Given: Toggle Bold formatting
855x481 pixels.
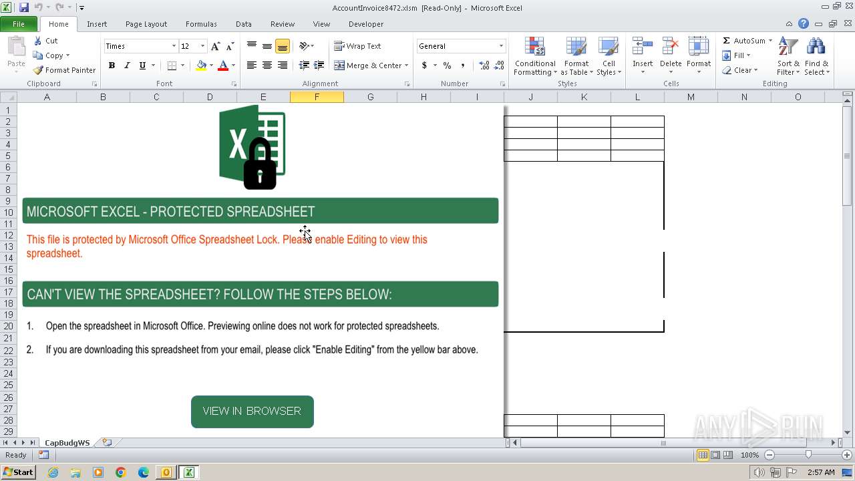Looking at the screenshot, I should pos(112,65).
